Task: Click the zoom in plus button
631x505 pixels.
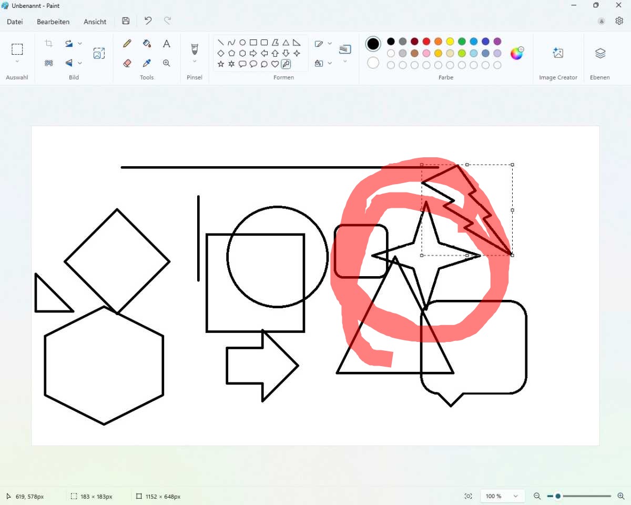Action: pos(621,496)
